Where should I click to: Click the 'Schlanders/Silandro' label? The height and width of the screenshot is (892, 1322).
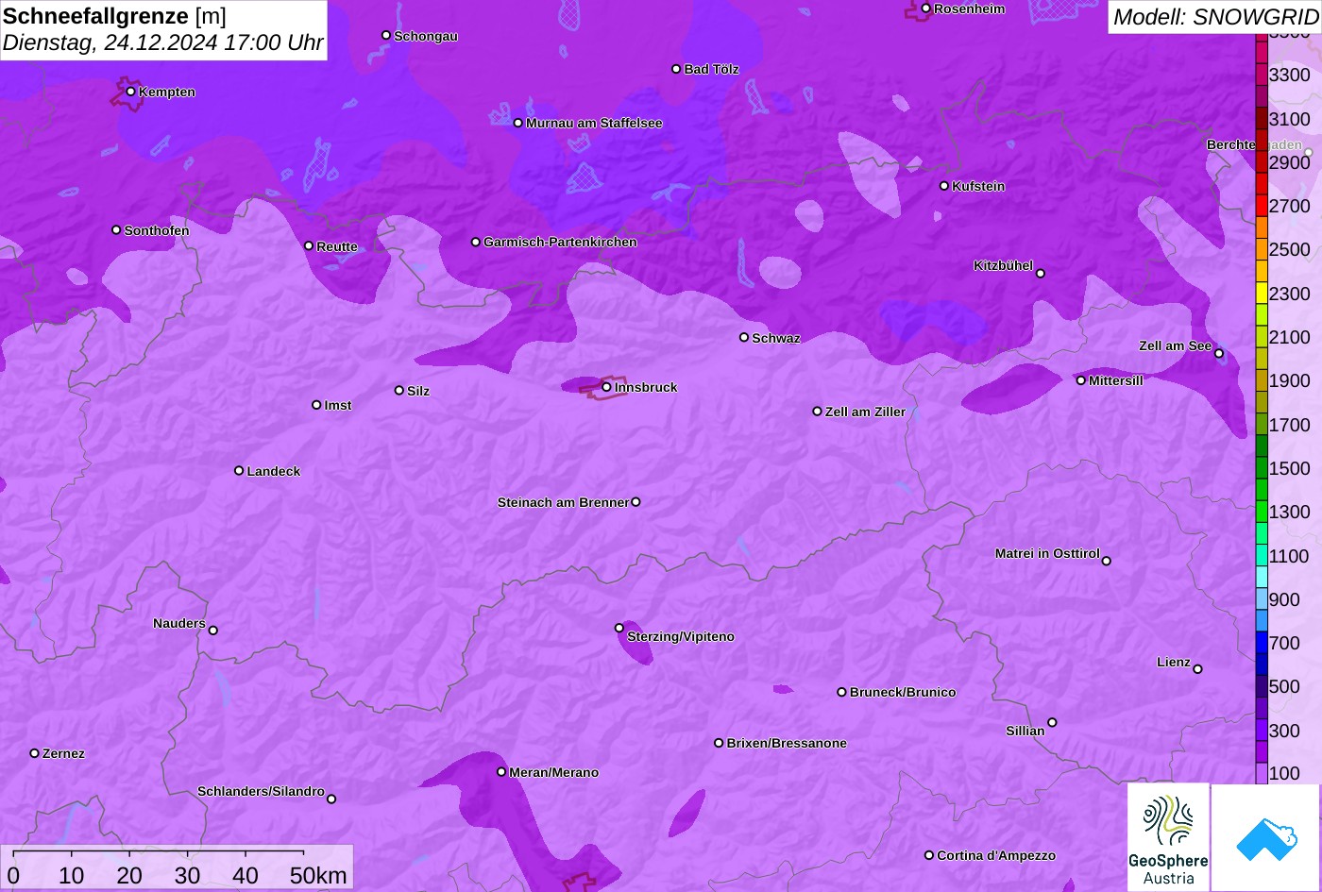[261, 791]
